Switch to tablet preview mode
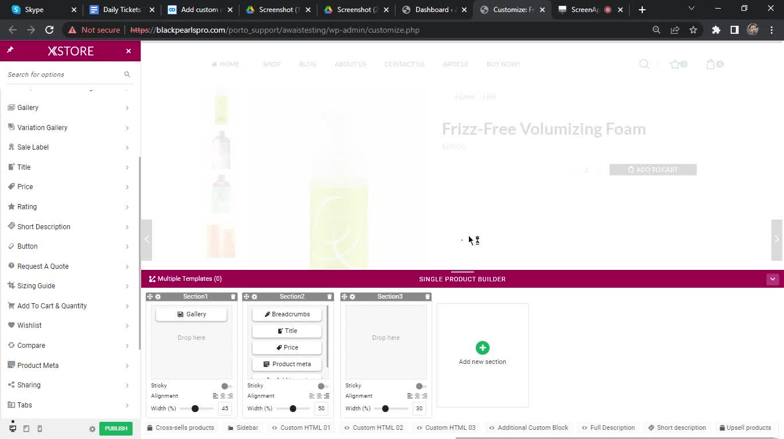 pos(26,429)
